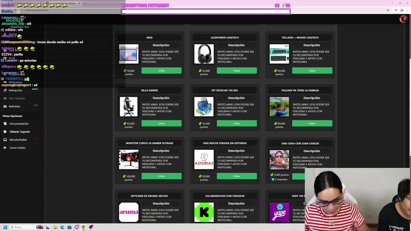Screen dimensions: 411x231
Task: Open Obtener Soporte
Action: pyautogui.click(x=20, y=132)
